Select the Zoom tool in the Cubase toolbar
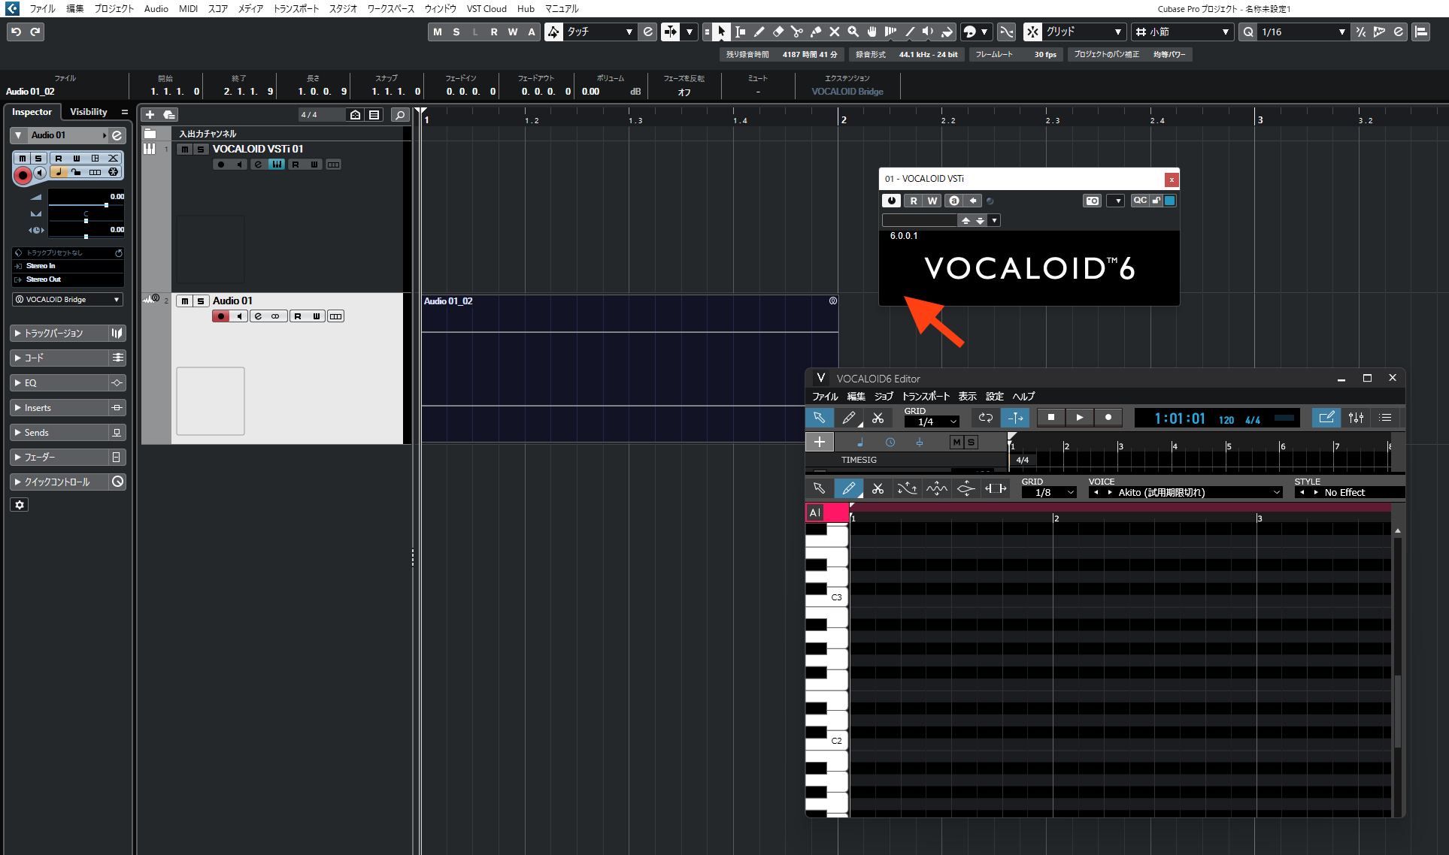Viewport: 1449px width, 855px height. pyautogui.click(x=853, y=32)
